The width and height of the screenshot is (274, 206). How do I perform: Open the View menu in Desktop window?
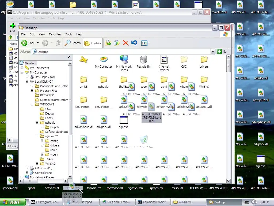pyautogui.click(x=42, y=34)
